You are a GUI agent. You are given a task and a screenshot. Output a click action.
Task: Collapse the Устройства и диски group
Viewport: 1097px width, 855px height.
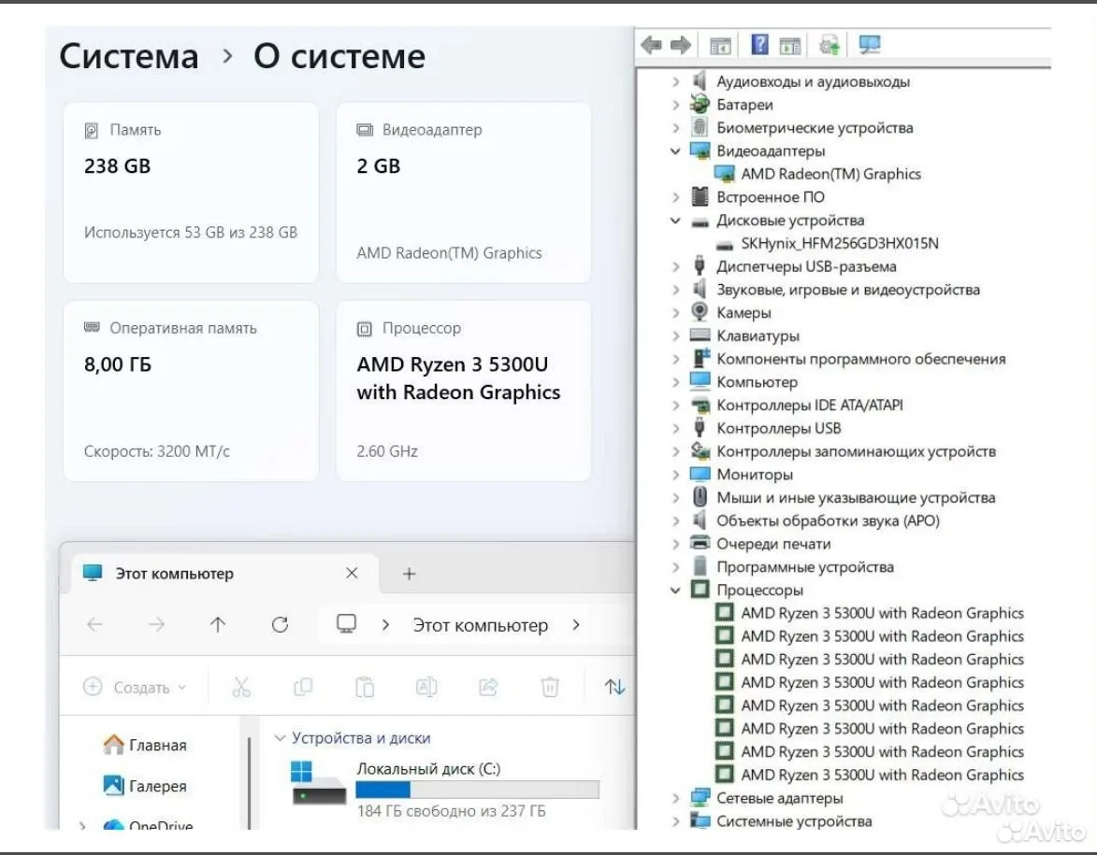click(280, 738)
